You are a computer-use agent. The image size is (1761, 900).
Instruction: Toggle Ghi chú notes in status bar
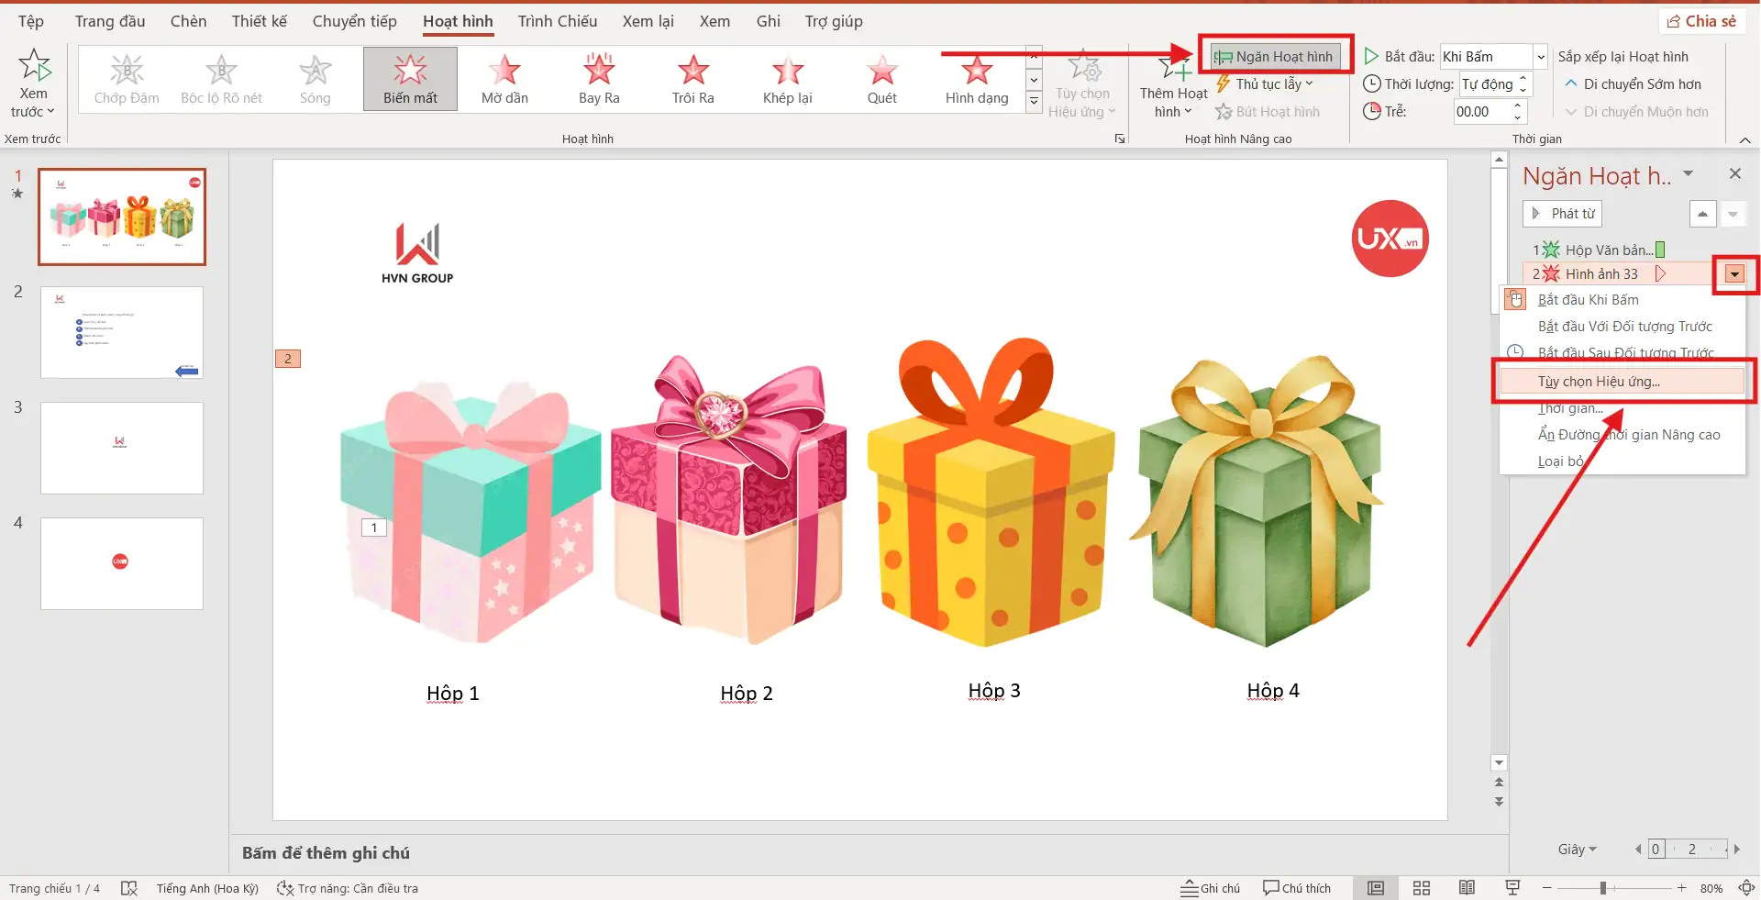pyautogui.click(x=1211, y=888)
